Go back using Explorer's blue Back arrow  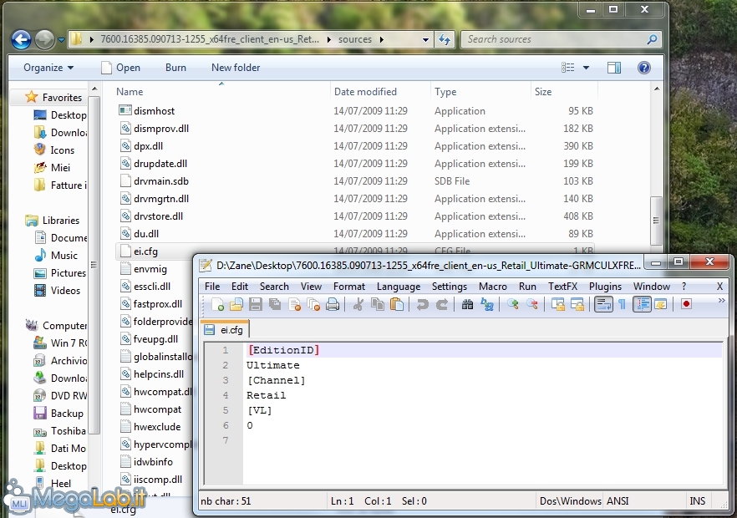(x=21, y=39)
